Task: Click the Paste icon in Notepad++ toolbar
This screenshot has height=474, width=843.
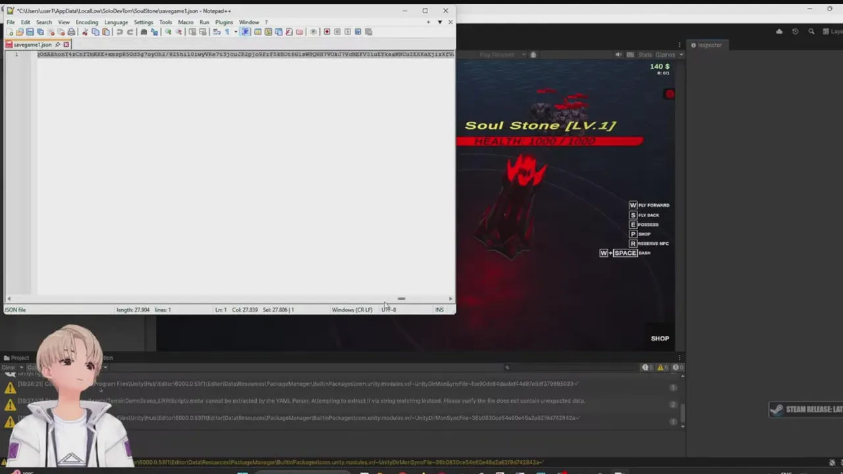Action: 105,32
